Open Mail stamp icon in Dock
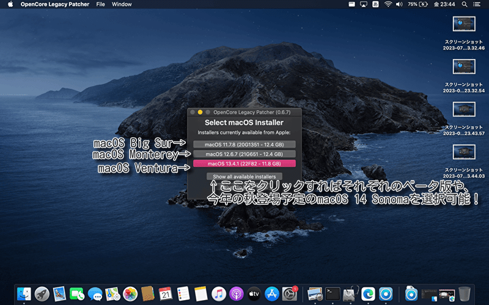 click(59, 294)
